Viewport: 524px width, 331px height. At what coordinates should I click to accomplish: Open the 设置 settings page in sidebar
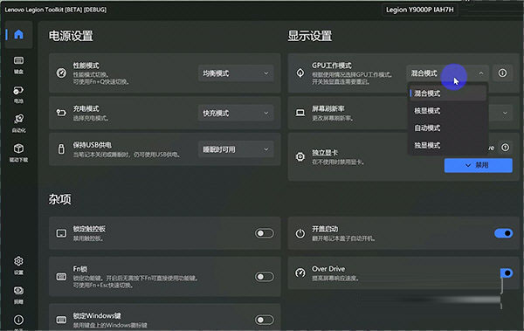click(18, 265)
